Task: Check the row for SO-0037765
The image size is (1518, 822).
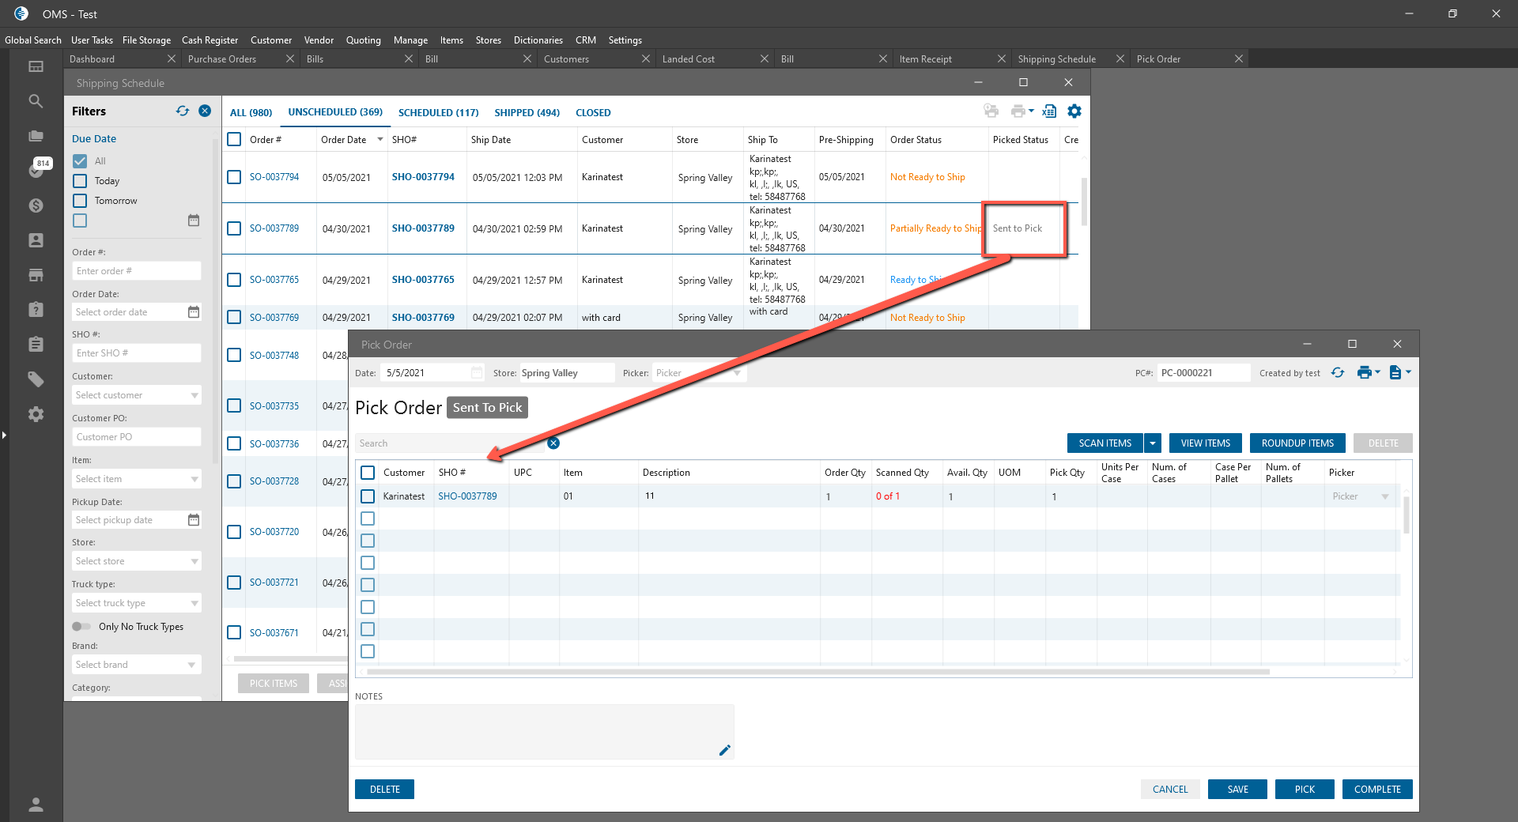Action: (x=234, y=280)
